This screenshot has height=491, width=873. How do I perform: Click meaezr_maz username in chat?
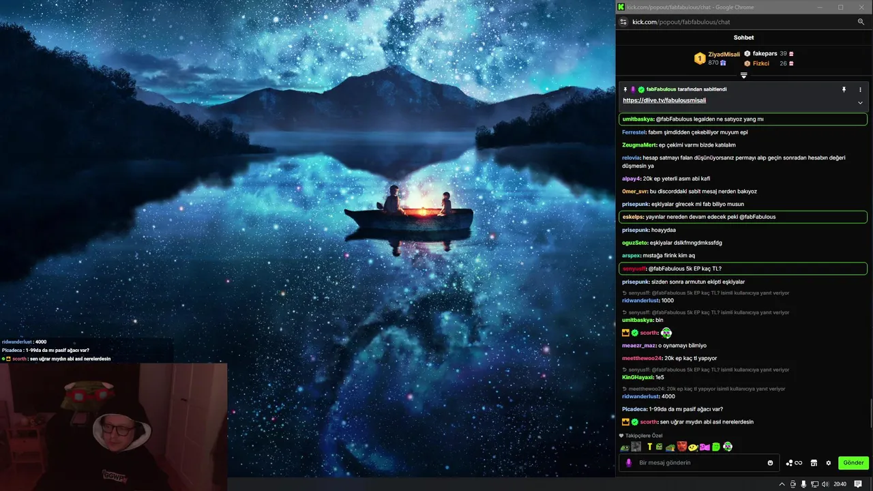pyautogui.click(x=638, y=346)
